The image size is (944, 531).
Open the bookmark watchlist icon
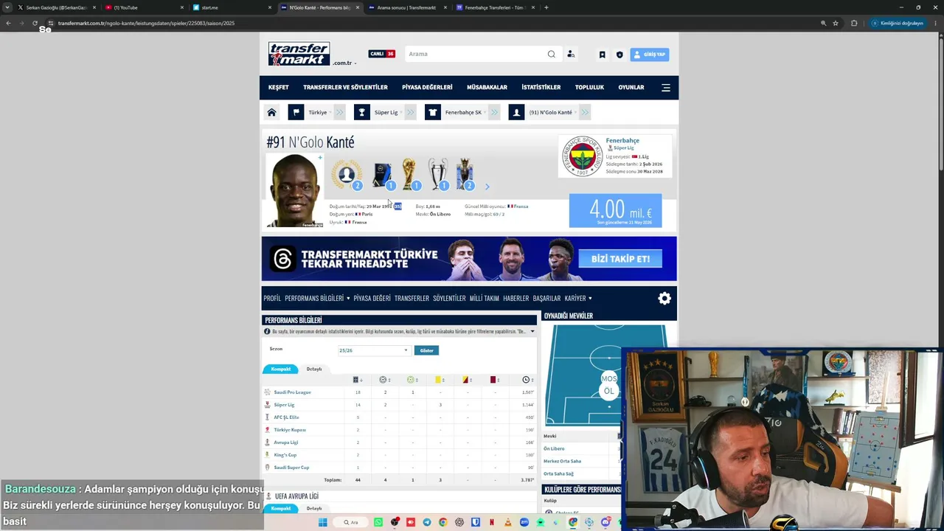click(x=602, y=55)
